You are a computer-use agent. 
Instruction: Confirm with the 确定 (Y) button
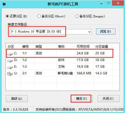pos(82,99)
